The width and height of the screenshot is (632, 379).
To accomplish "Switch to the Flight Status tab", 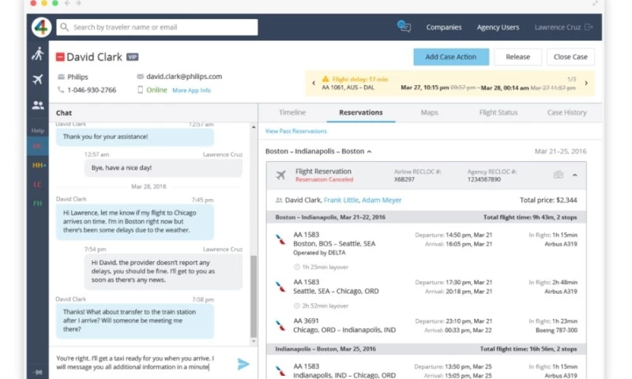I will (498, 113).
